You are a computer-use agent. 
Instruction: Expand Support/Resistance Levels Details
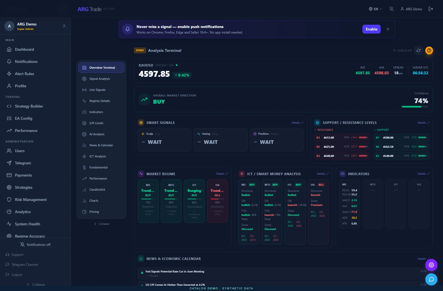[423, 123]
